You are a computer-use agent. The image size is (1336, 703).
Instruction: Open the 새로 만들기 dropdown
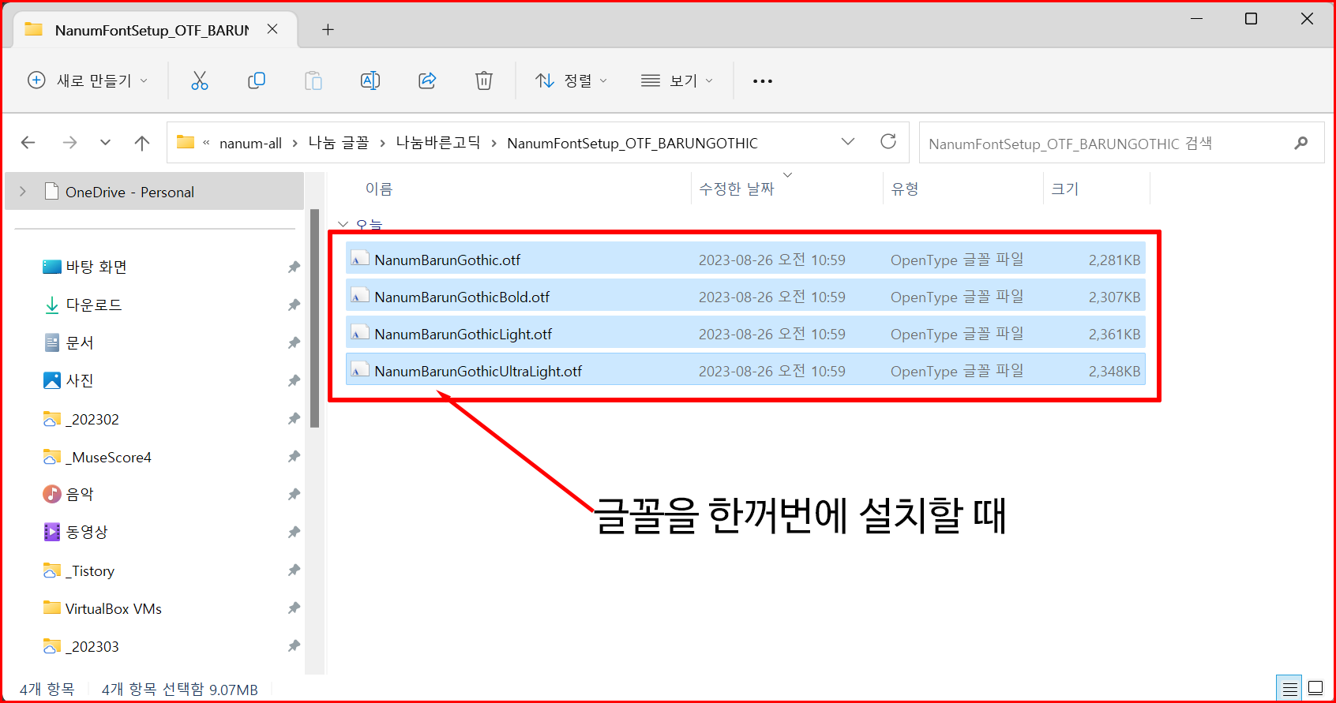(88, 80)
